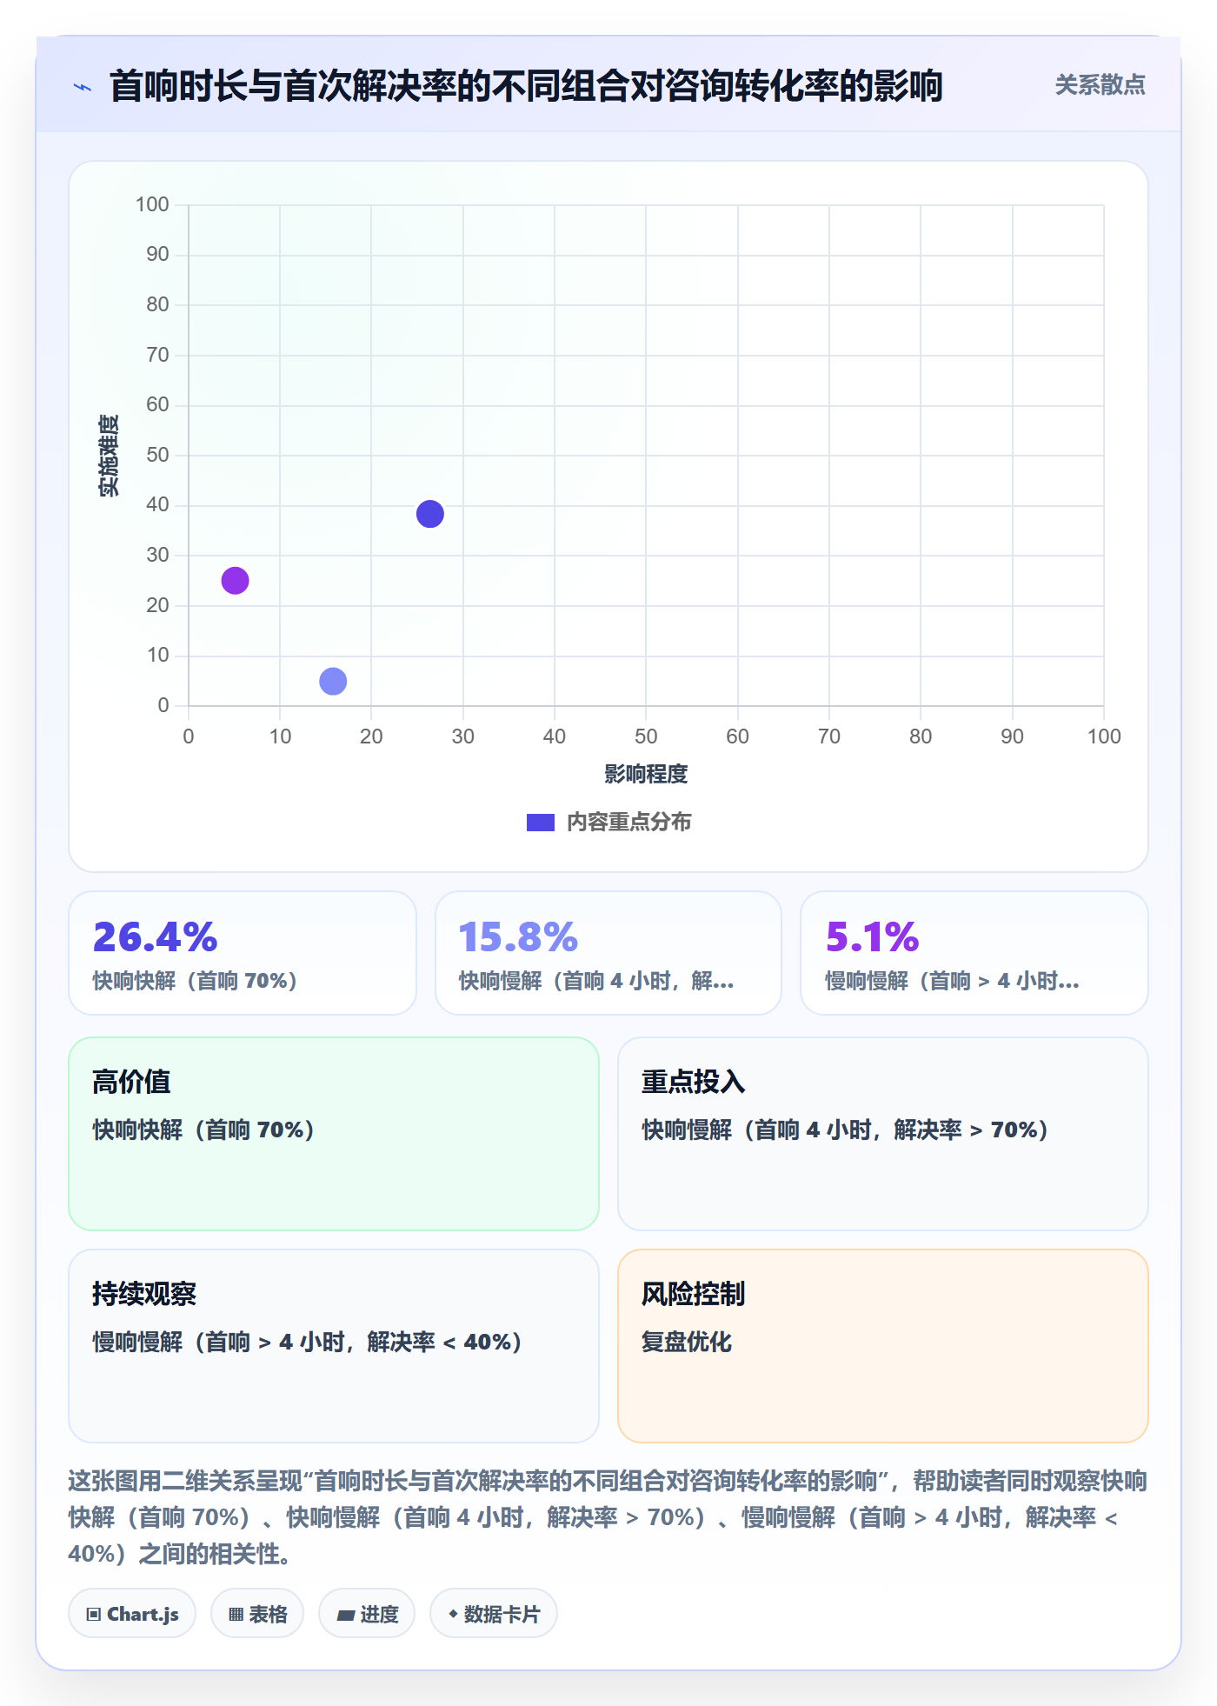The width and height of the screenshot is (1217, 1706).
Task: Open the 26.4% 快响快解 stat card
Action: click(x=243, y=953)
